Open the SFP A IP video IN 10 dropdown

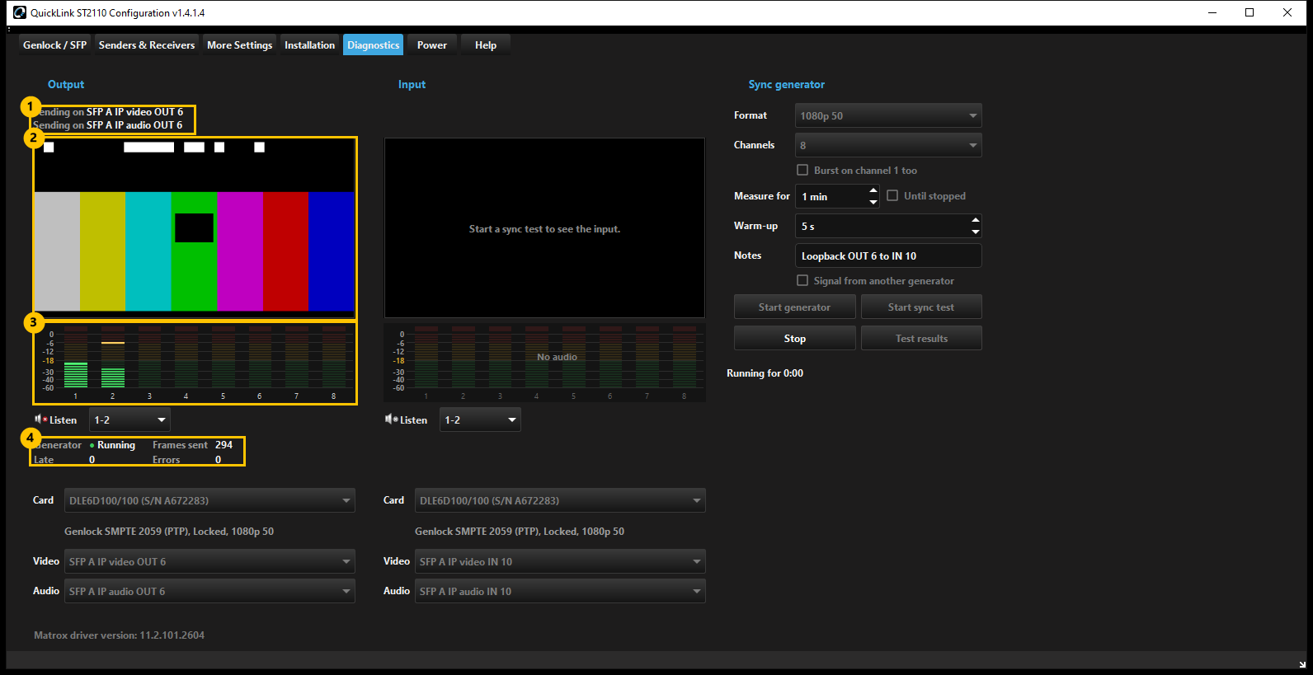click(560, 561)
